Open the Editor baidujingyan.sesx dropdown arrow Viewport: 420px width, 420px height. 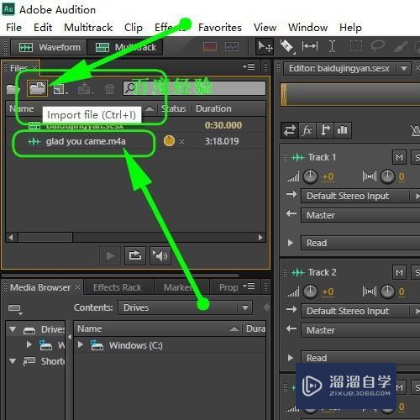[404, 68]
